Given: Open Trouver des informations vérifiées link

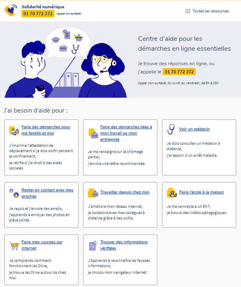Looking at the screenshot, I should coord(124,245).
